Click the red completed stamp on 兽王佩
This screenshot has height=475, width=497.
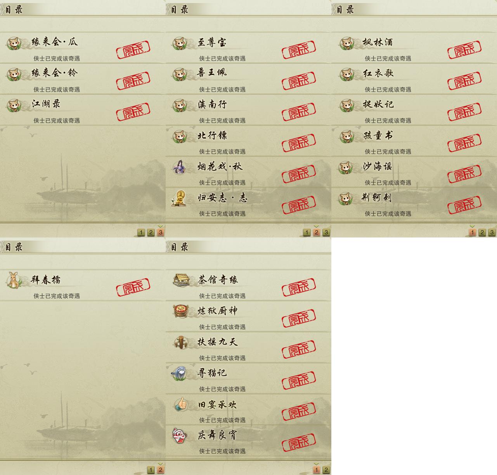click(298, 80)
